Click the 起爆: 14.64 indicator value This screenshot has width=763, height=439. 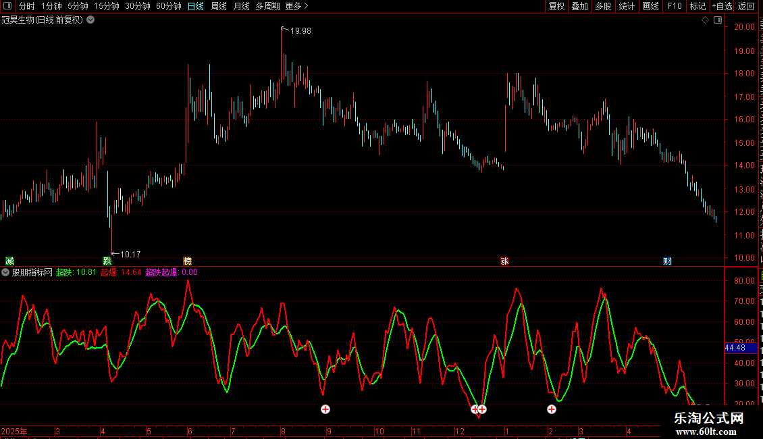tap(121, 273)
